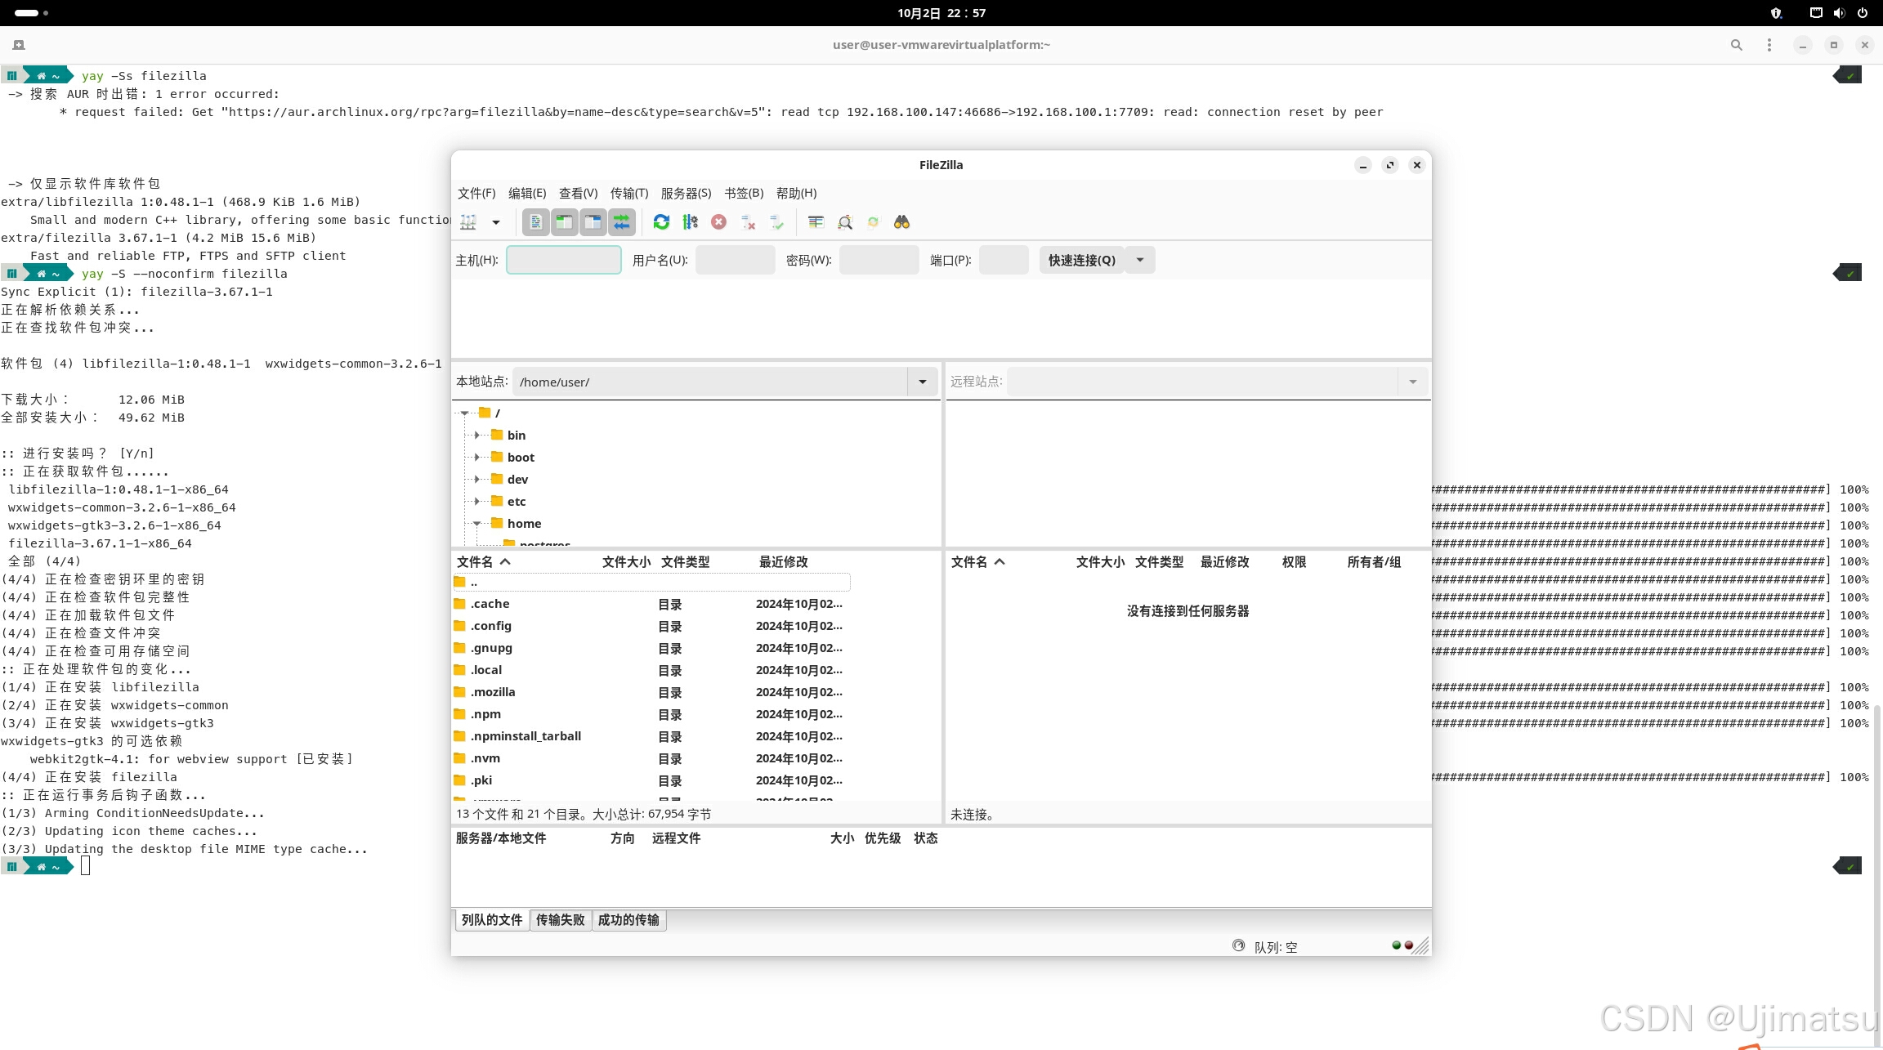The width and height of the screenshot is (1883, 1050).
Task: Click the 主机(H) host input field
Action: 563,260
